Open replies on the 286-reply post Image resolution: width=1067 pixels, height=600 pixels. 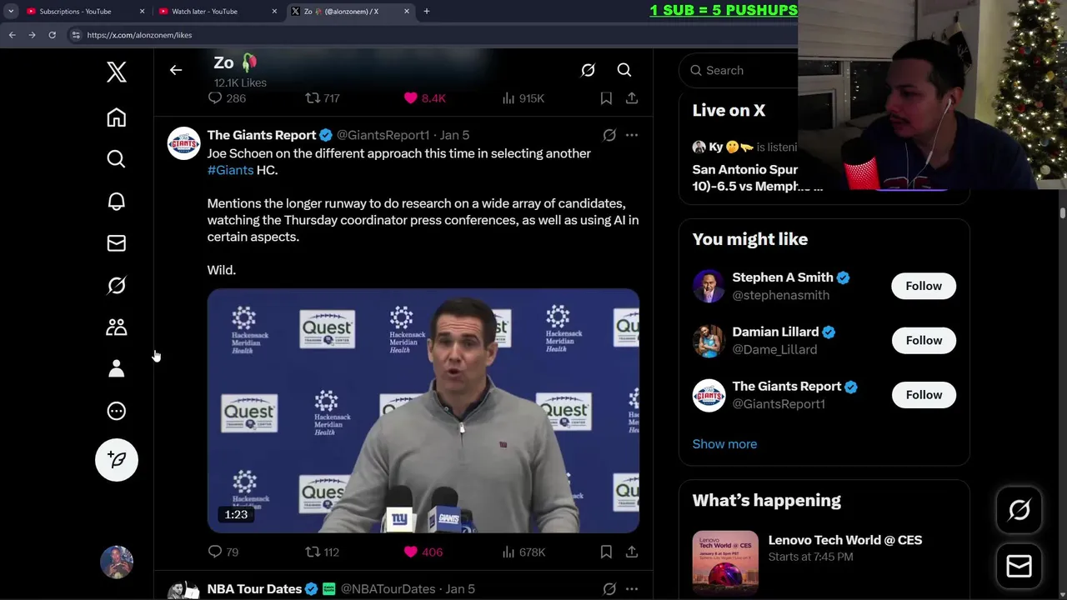click(x=227, y=98)
